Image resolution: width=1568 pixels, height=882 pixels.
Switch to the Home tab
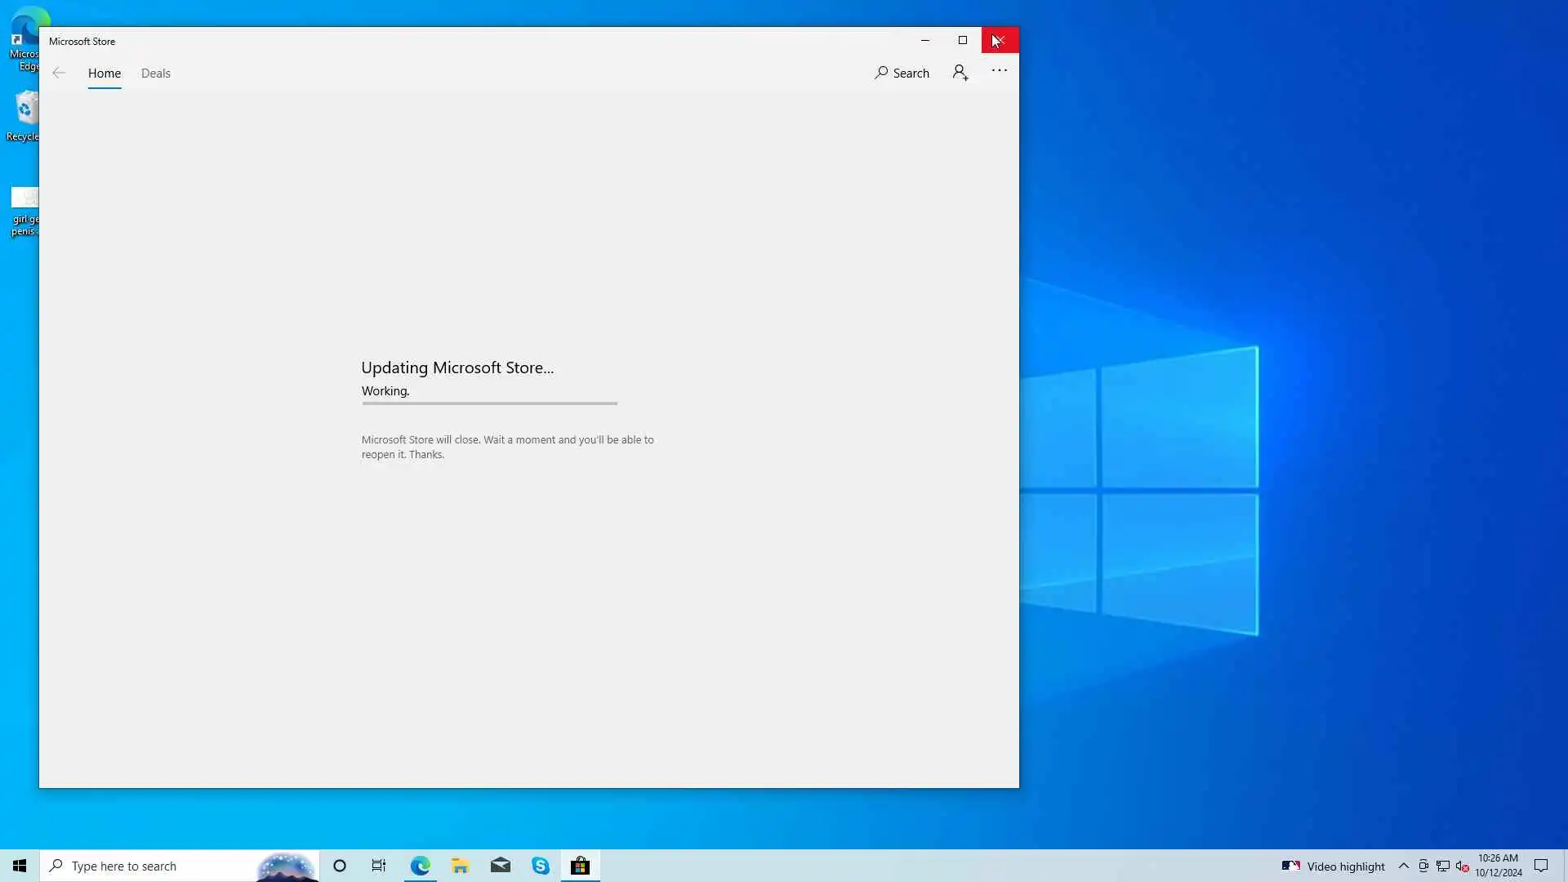(x=105, y=73)
